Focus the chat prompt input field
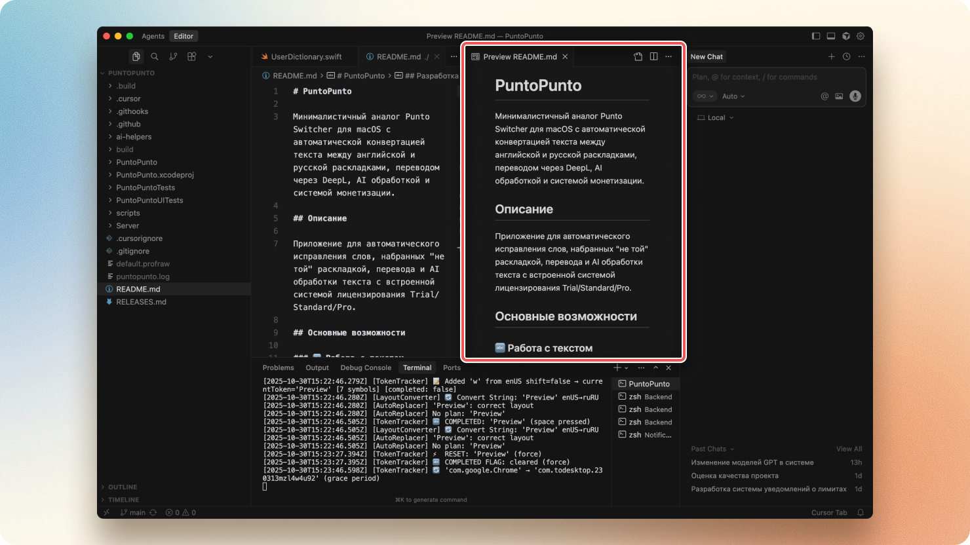Viewport: 970px width, 545px height. coord(777,77)
